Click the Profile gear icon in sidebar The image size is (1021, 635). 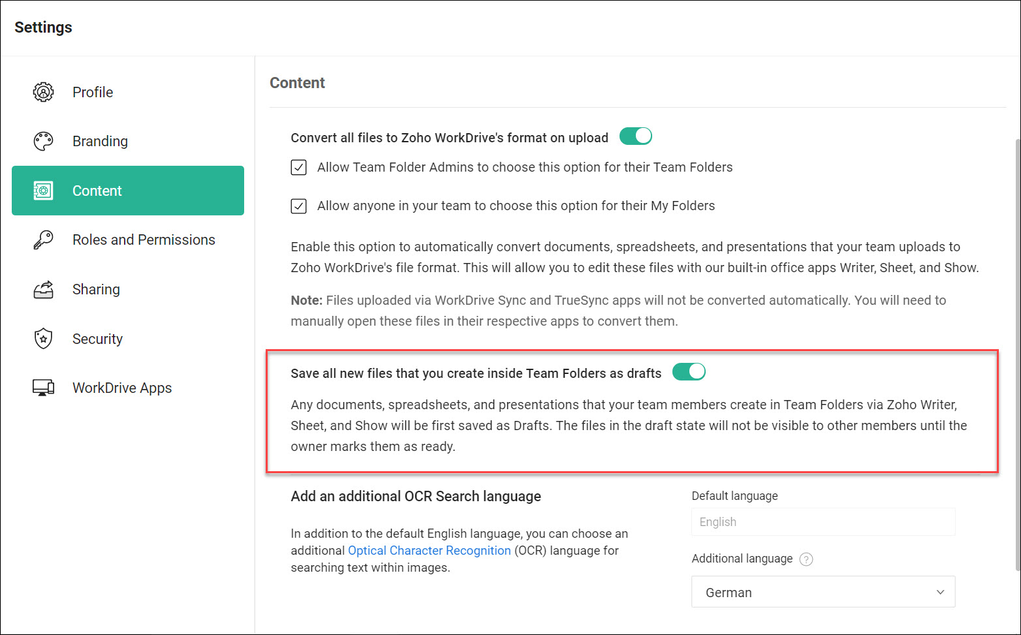click(x=43, y=92)
